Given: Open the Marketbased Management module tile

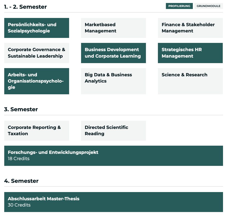Looking at the screenshot, I should pos(113,28).
